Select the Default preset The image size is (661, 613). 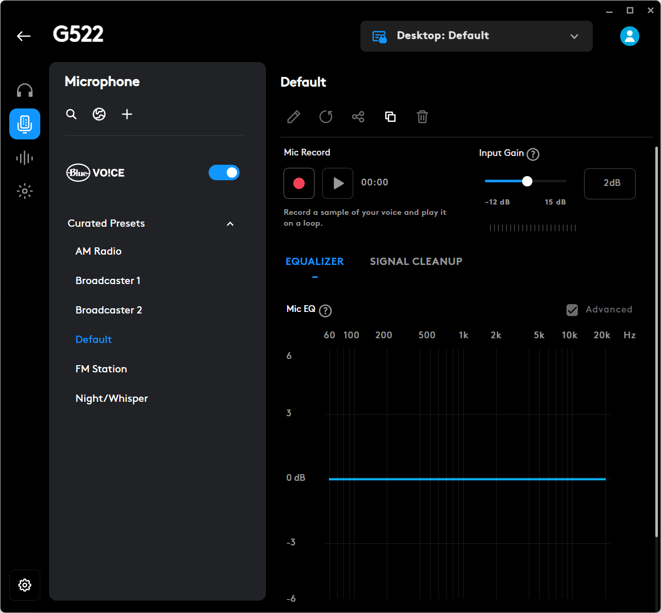click(x=93, y=339)
